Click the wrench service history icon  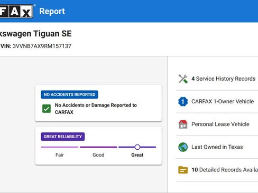pyautogui.click(x=183, y=79)
